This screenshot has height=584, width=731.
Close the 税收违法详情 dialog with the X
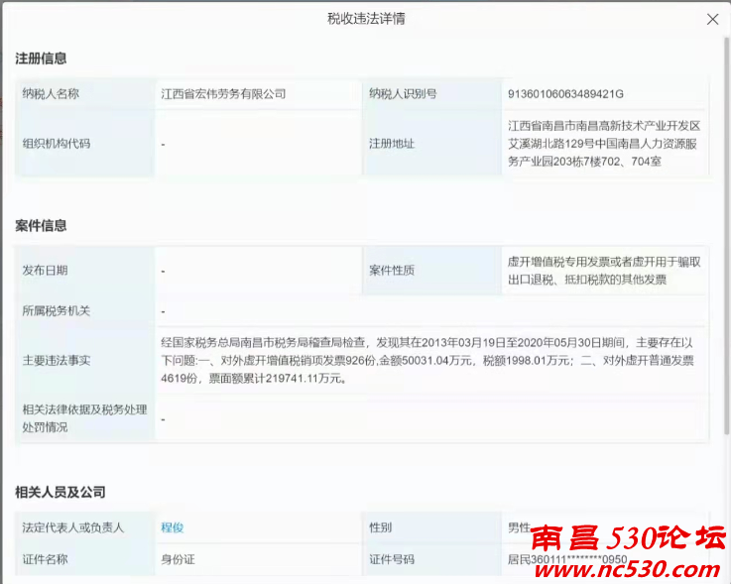coord(712,20)
